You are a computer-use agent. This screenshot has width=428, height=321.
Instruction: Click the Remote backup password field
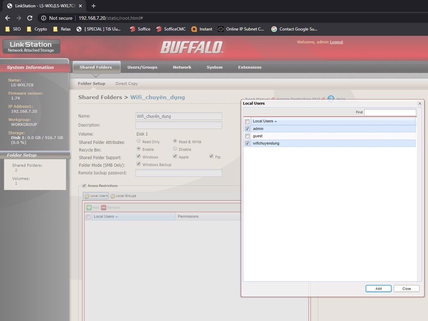[179, 173]
